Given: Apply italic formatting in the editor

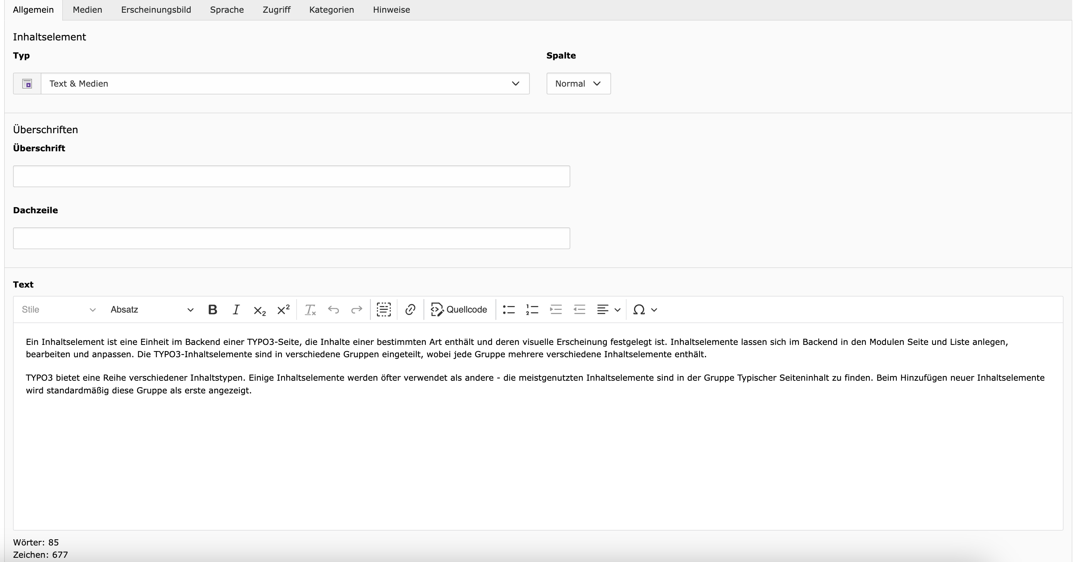Looking at the screenshot, I should tap(236, 309).
